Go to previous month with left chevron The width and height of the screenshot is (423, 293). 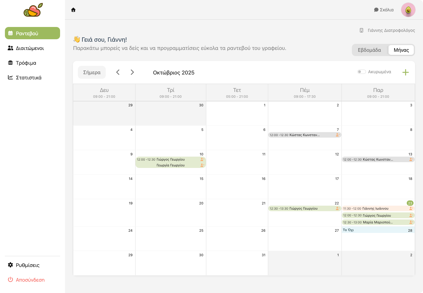pyautogui.click(x=118, y=72)
